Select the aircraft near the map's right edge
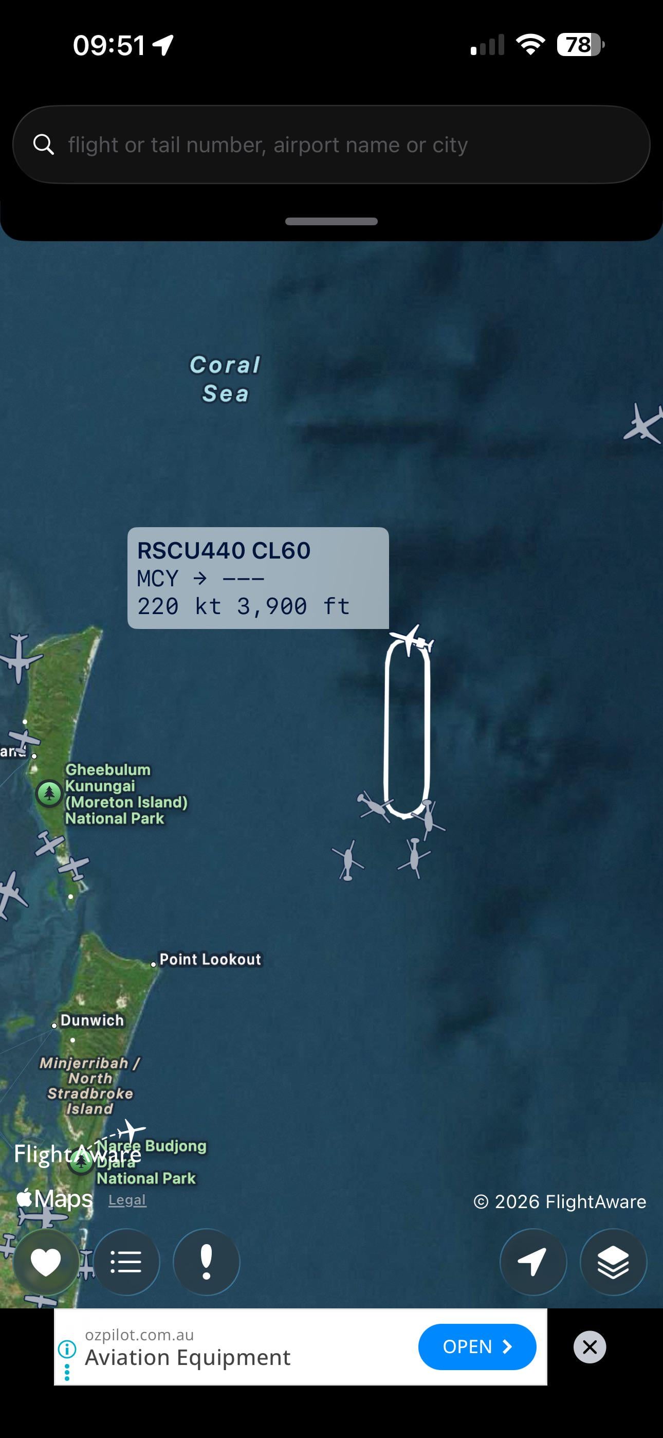 [x=643, y=424]
